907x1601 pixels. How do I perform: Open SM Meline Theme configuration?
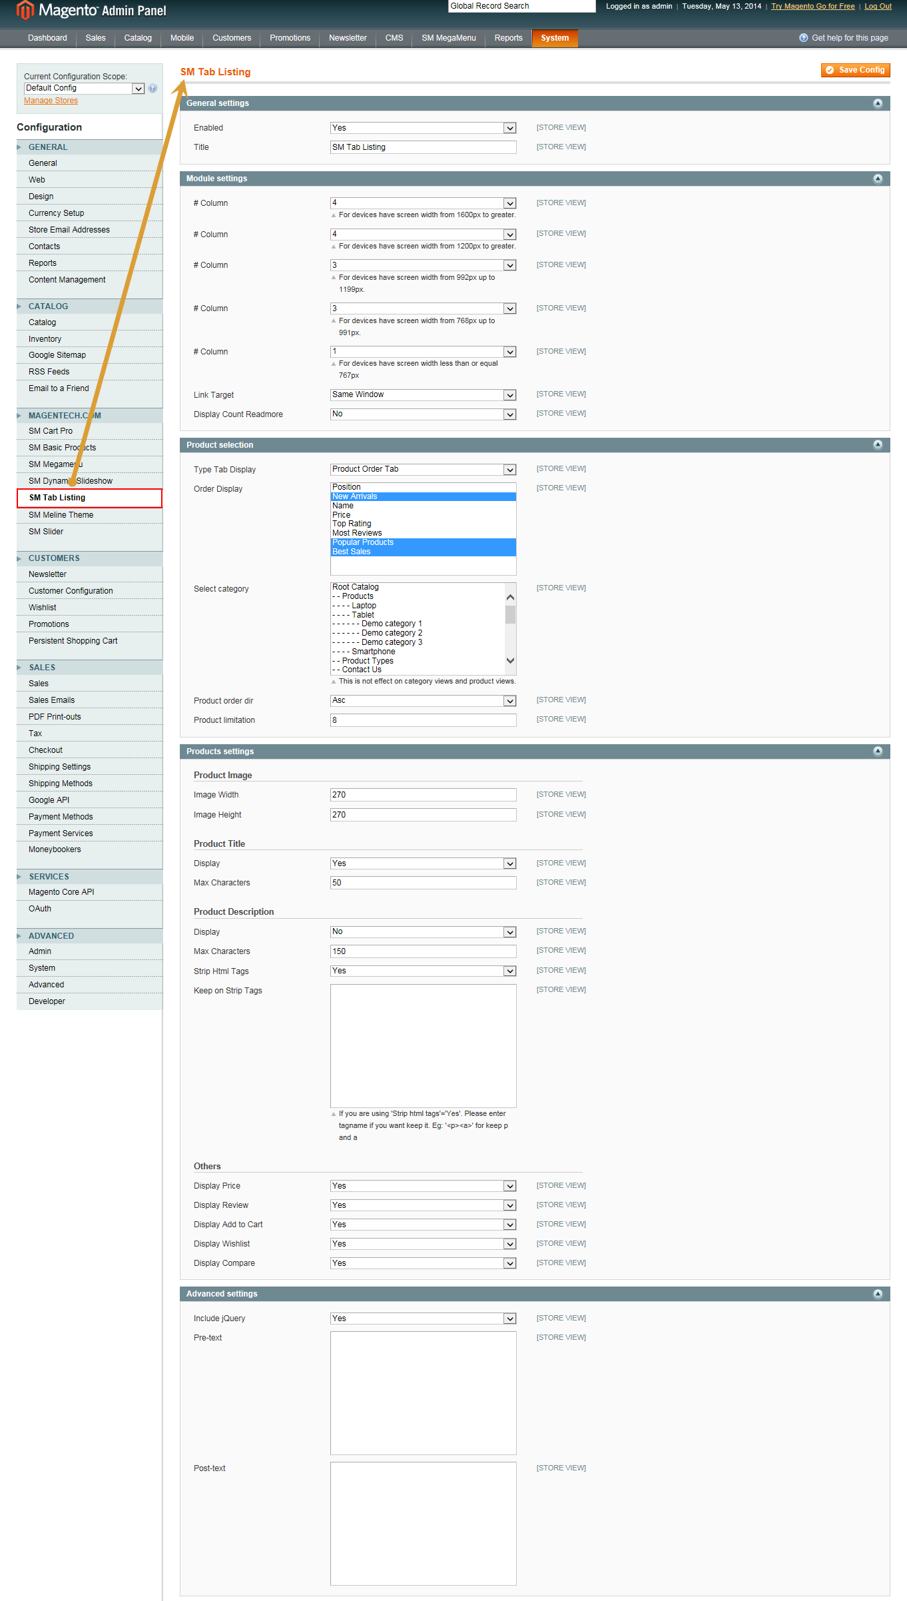coord(61,515)
